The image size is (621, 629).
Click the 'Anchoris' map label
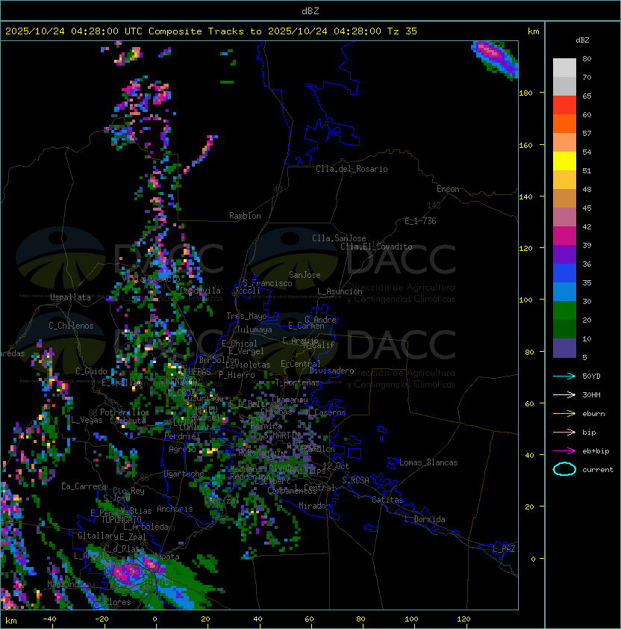pyautogui.click(x=175, y=509)
